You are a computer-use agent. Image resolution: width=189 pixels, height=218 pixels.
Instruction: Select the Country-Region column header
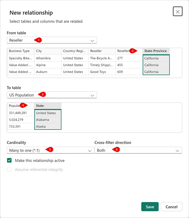(x=75, y=51)
